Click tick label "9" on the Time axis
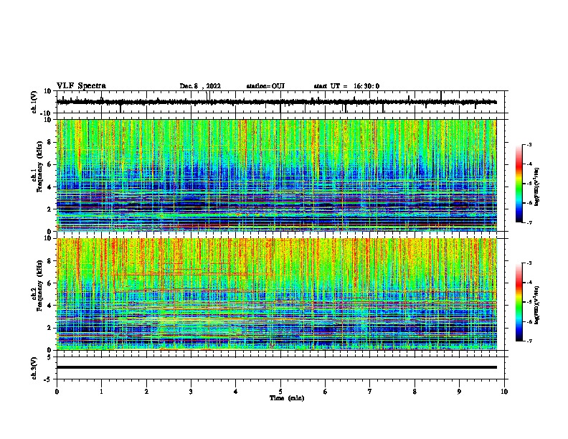568x439 pixels. point(459,392)
